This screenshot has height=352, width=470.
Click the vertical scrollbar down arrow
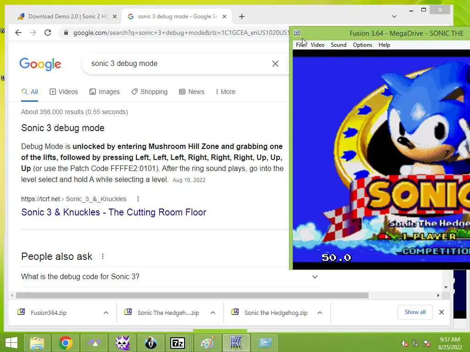446,287
